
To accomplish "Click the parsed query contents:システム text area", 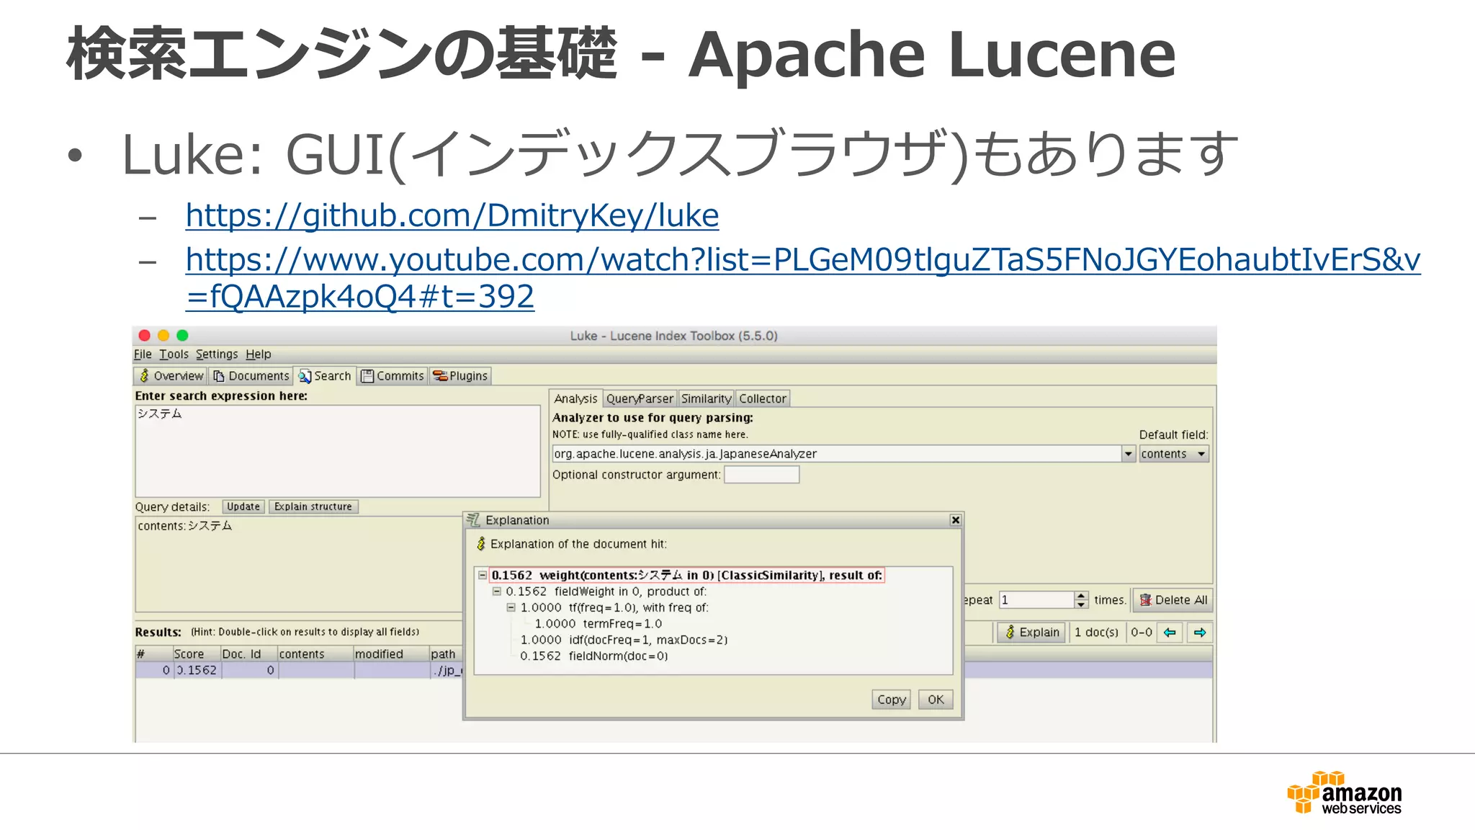I will pos(299,564).
